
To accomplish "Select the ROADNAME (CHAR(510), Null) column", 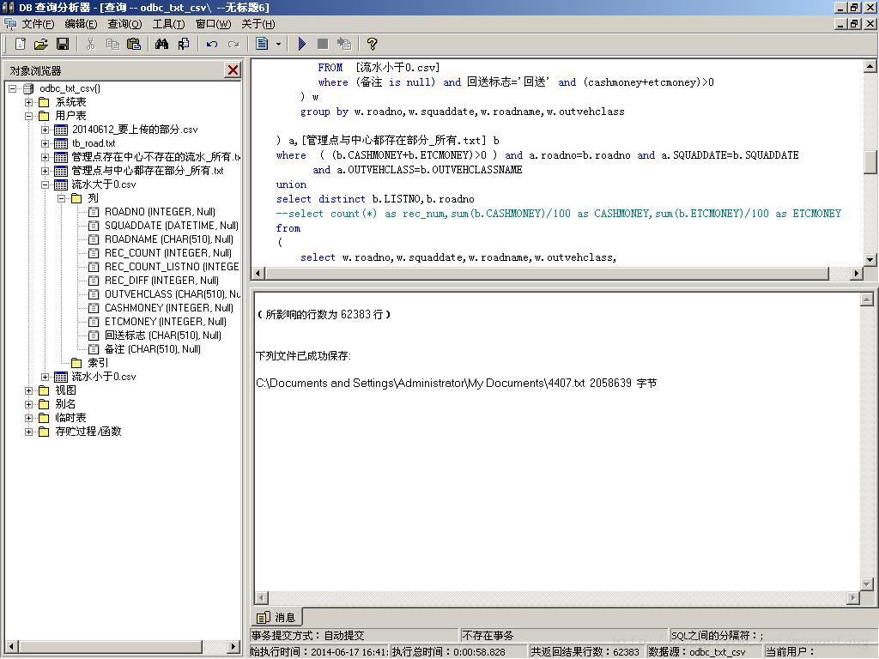I will click(169, 239).
